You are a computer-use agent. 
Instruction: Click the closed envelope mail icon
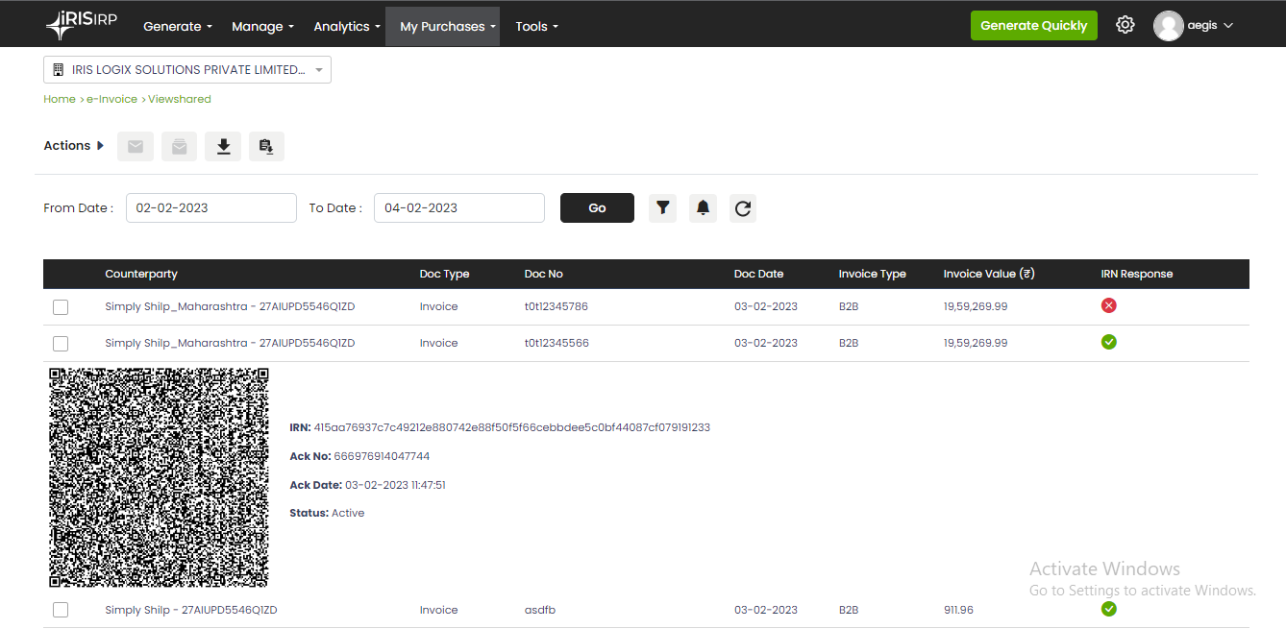[x=136, y=146]
